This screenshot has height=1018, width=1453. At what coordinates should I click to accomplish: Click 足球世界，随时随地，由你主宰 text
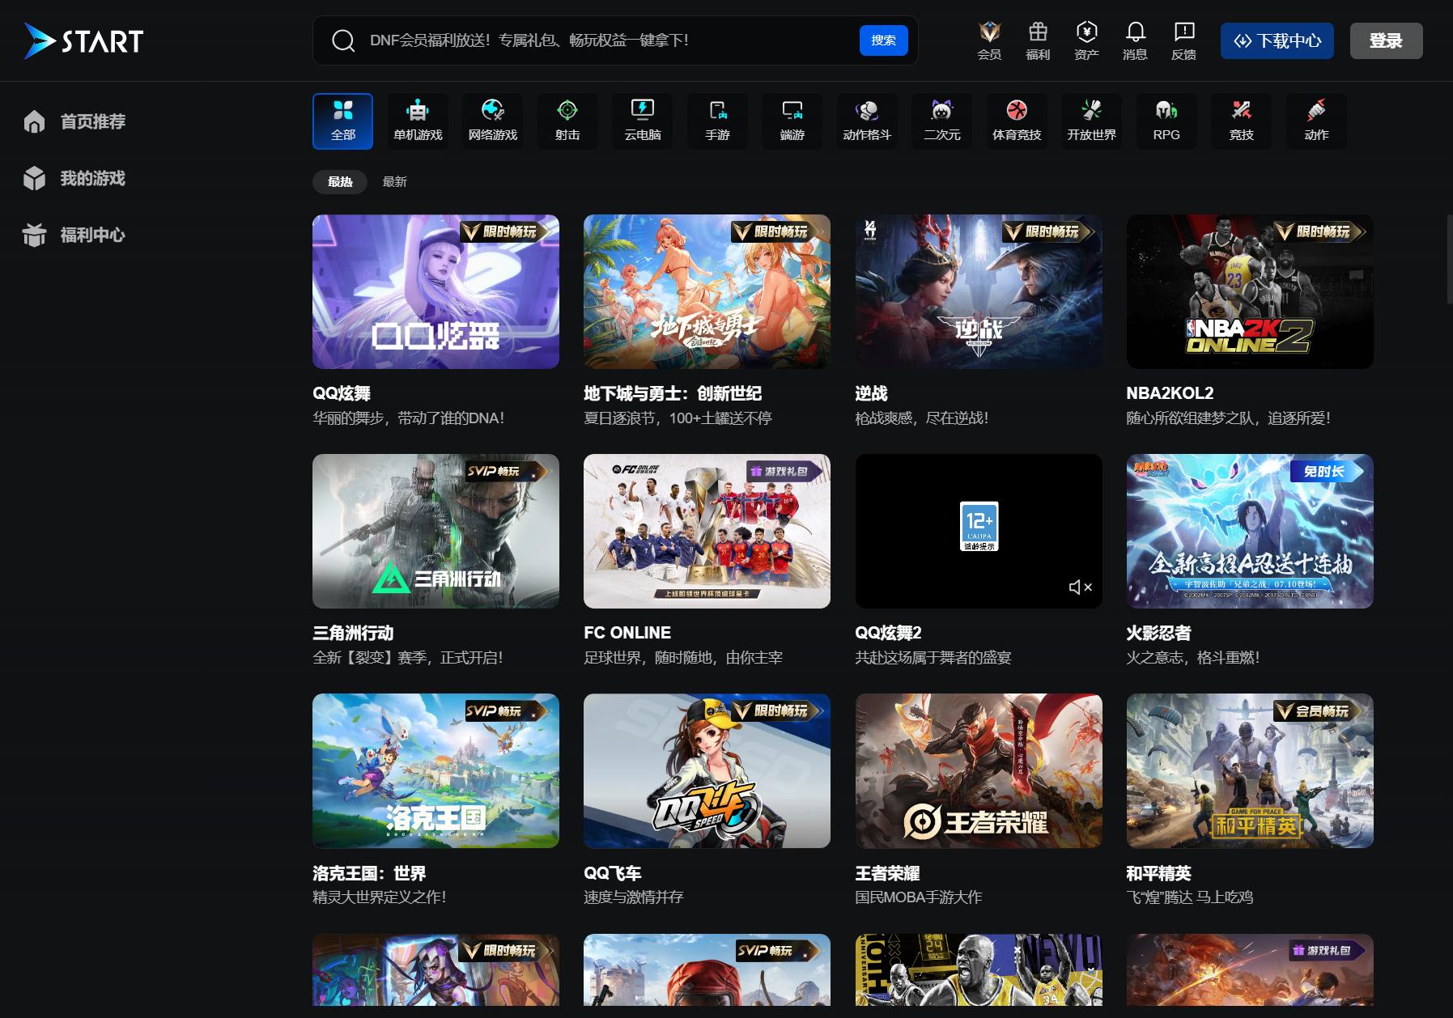(683, 657)
